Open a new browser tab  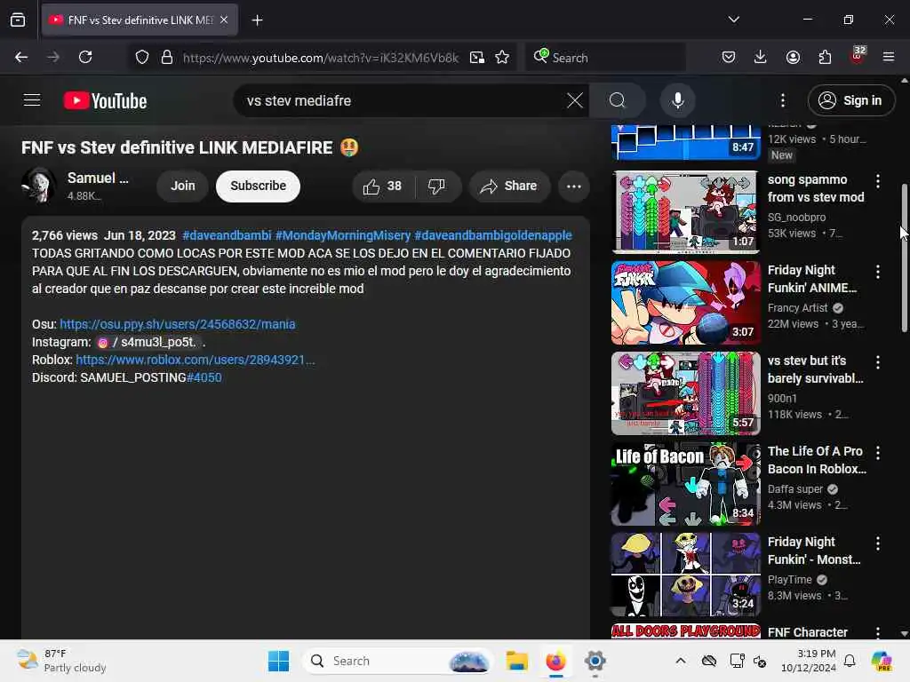(x=257, y=20)
